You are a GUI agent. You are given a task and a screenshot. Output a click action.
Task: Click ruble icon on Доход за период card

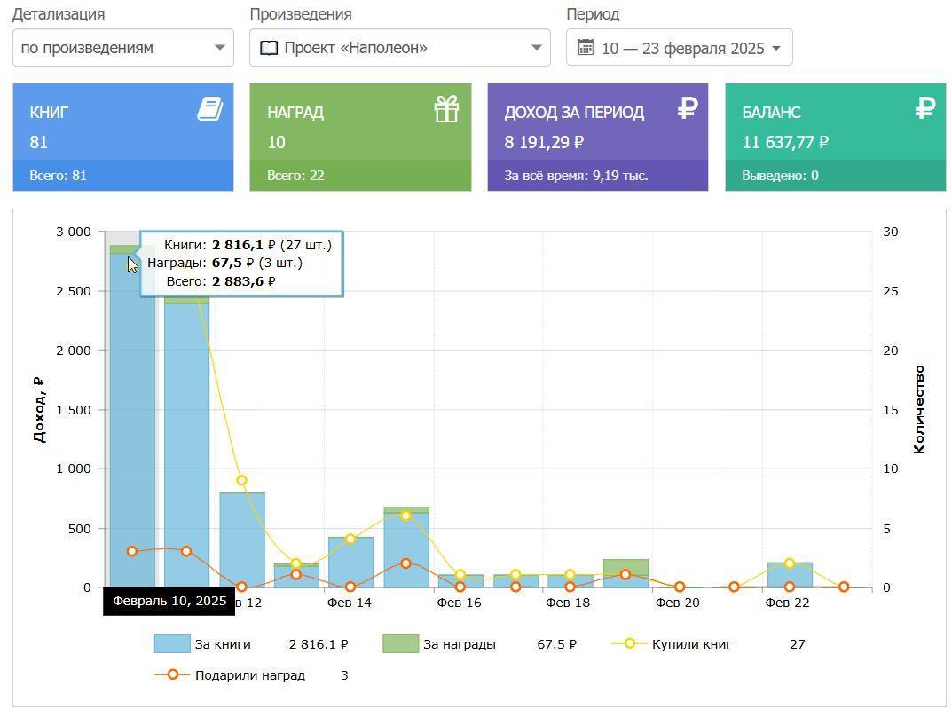(687, 108)
